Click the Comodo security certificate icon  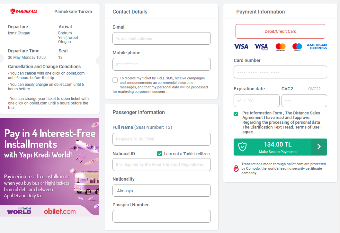pos(236,168)
